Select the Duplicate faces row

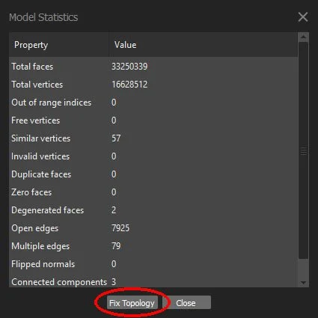click(x=153, y=174)
